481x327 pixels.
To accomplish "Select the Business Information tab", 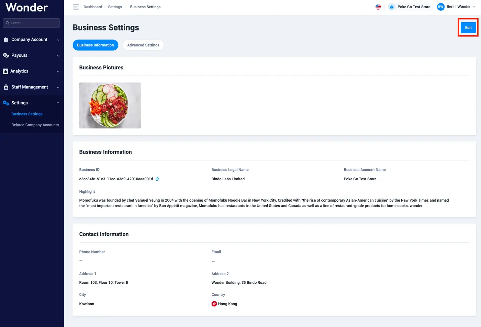I will [x=96, y=45].
